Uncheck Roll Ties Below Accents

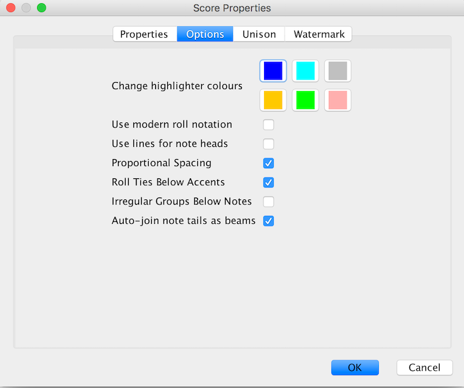[x=269, y=182]
